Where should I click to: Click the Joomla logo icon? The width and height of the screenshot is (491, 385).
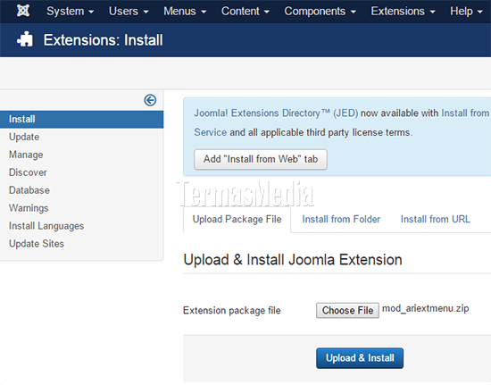point(23,11)
